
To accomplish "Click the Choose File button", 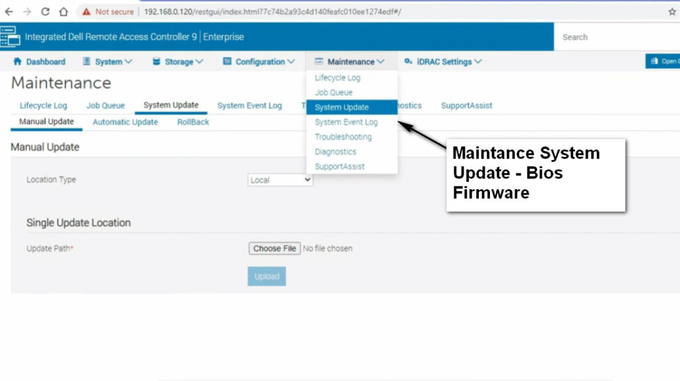I will (274, 248).
